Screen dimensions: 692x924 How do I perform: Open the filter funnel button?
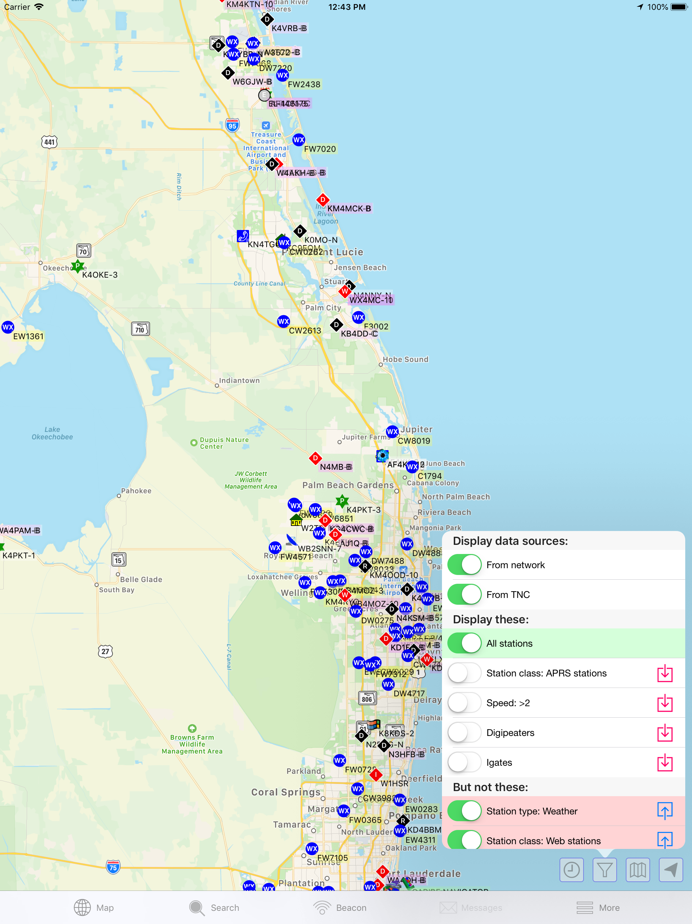pos(604,870)
